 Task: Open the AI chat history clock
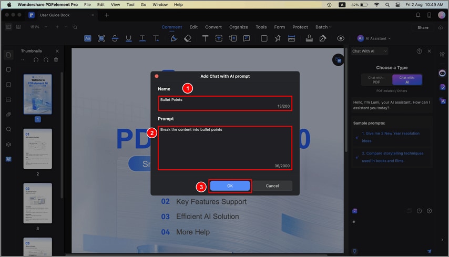(x=419, y=211)
